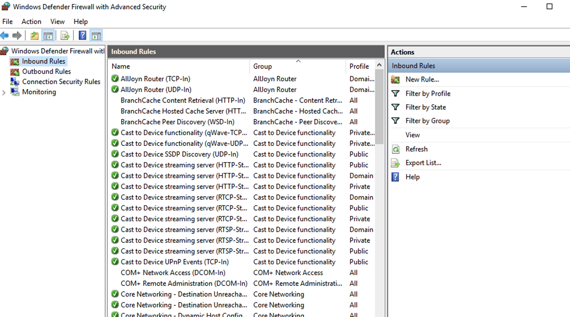Image resolution: width=570 pixels, height=317 pixels.
Task: Click the firewall icon at the tree root
Action: pyautogui.click(x=5, y=51)
